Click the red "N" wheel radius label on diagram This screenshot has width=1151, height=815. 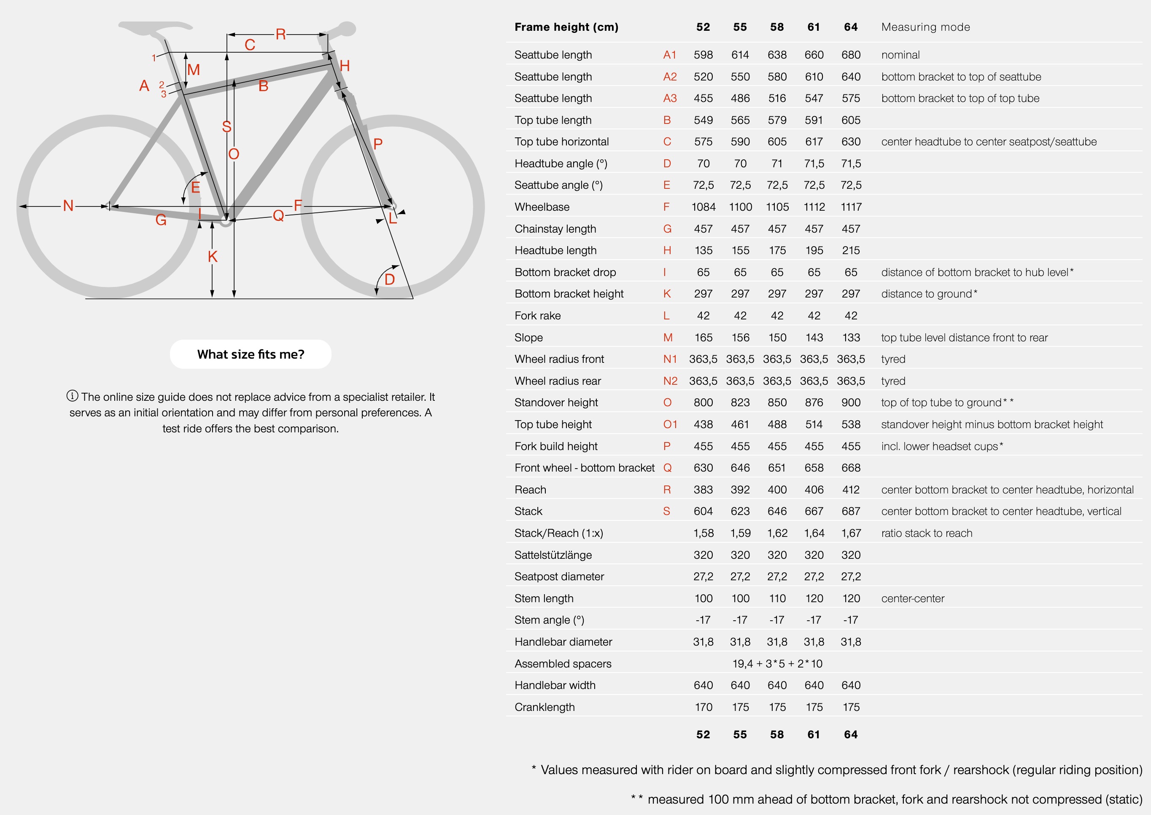coord(68,205)
